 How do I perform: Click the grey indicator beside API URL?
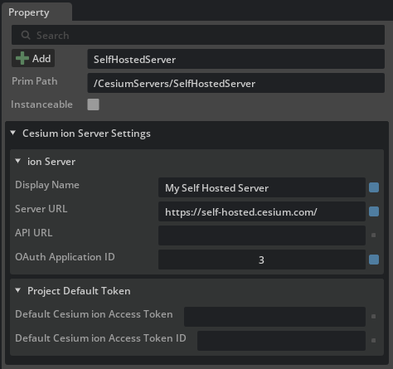pos(374,235)
